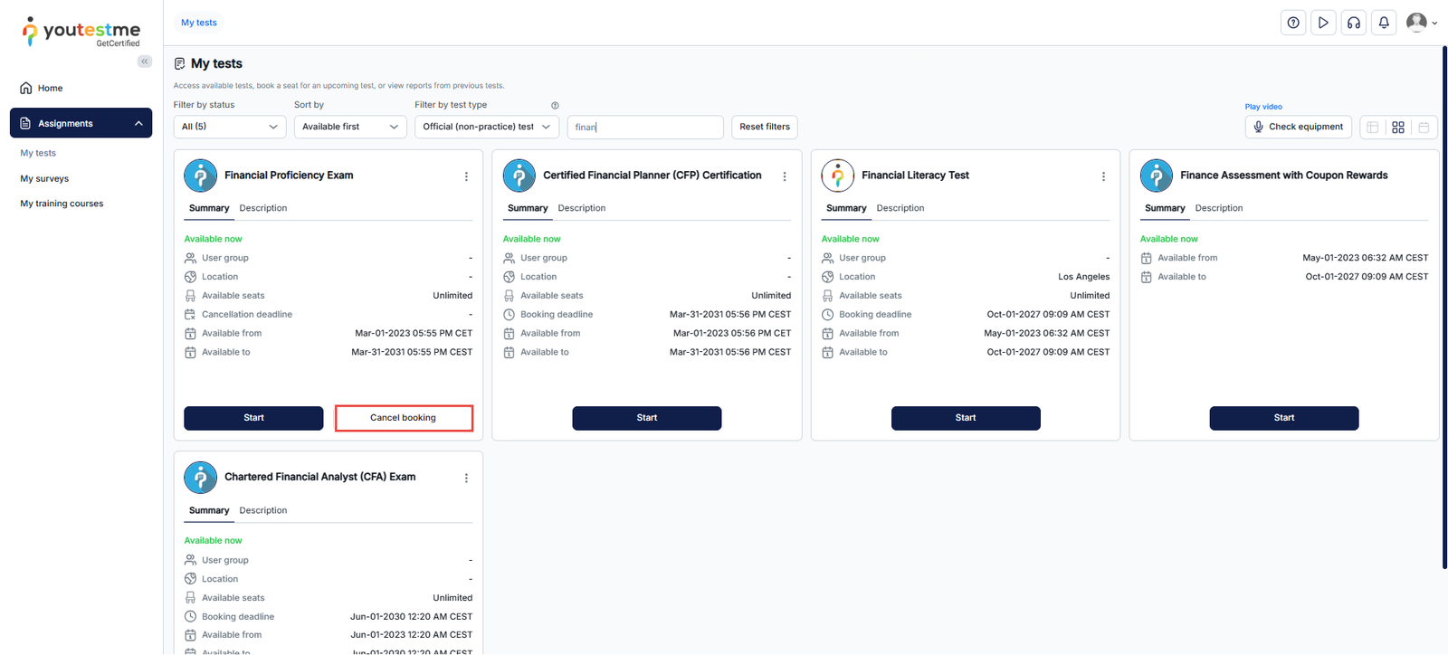The height and width of the screenshot is (655, 1448).
Task: Click info icon next to Filter by test type
Action: point(555,105)
